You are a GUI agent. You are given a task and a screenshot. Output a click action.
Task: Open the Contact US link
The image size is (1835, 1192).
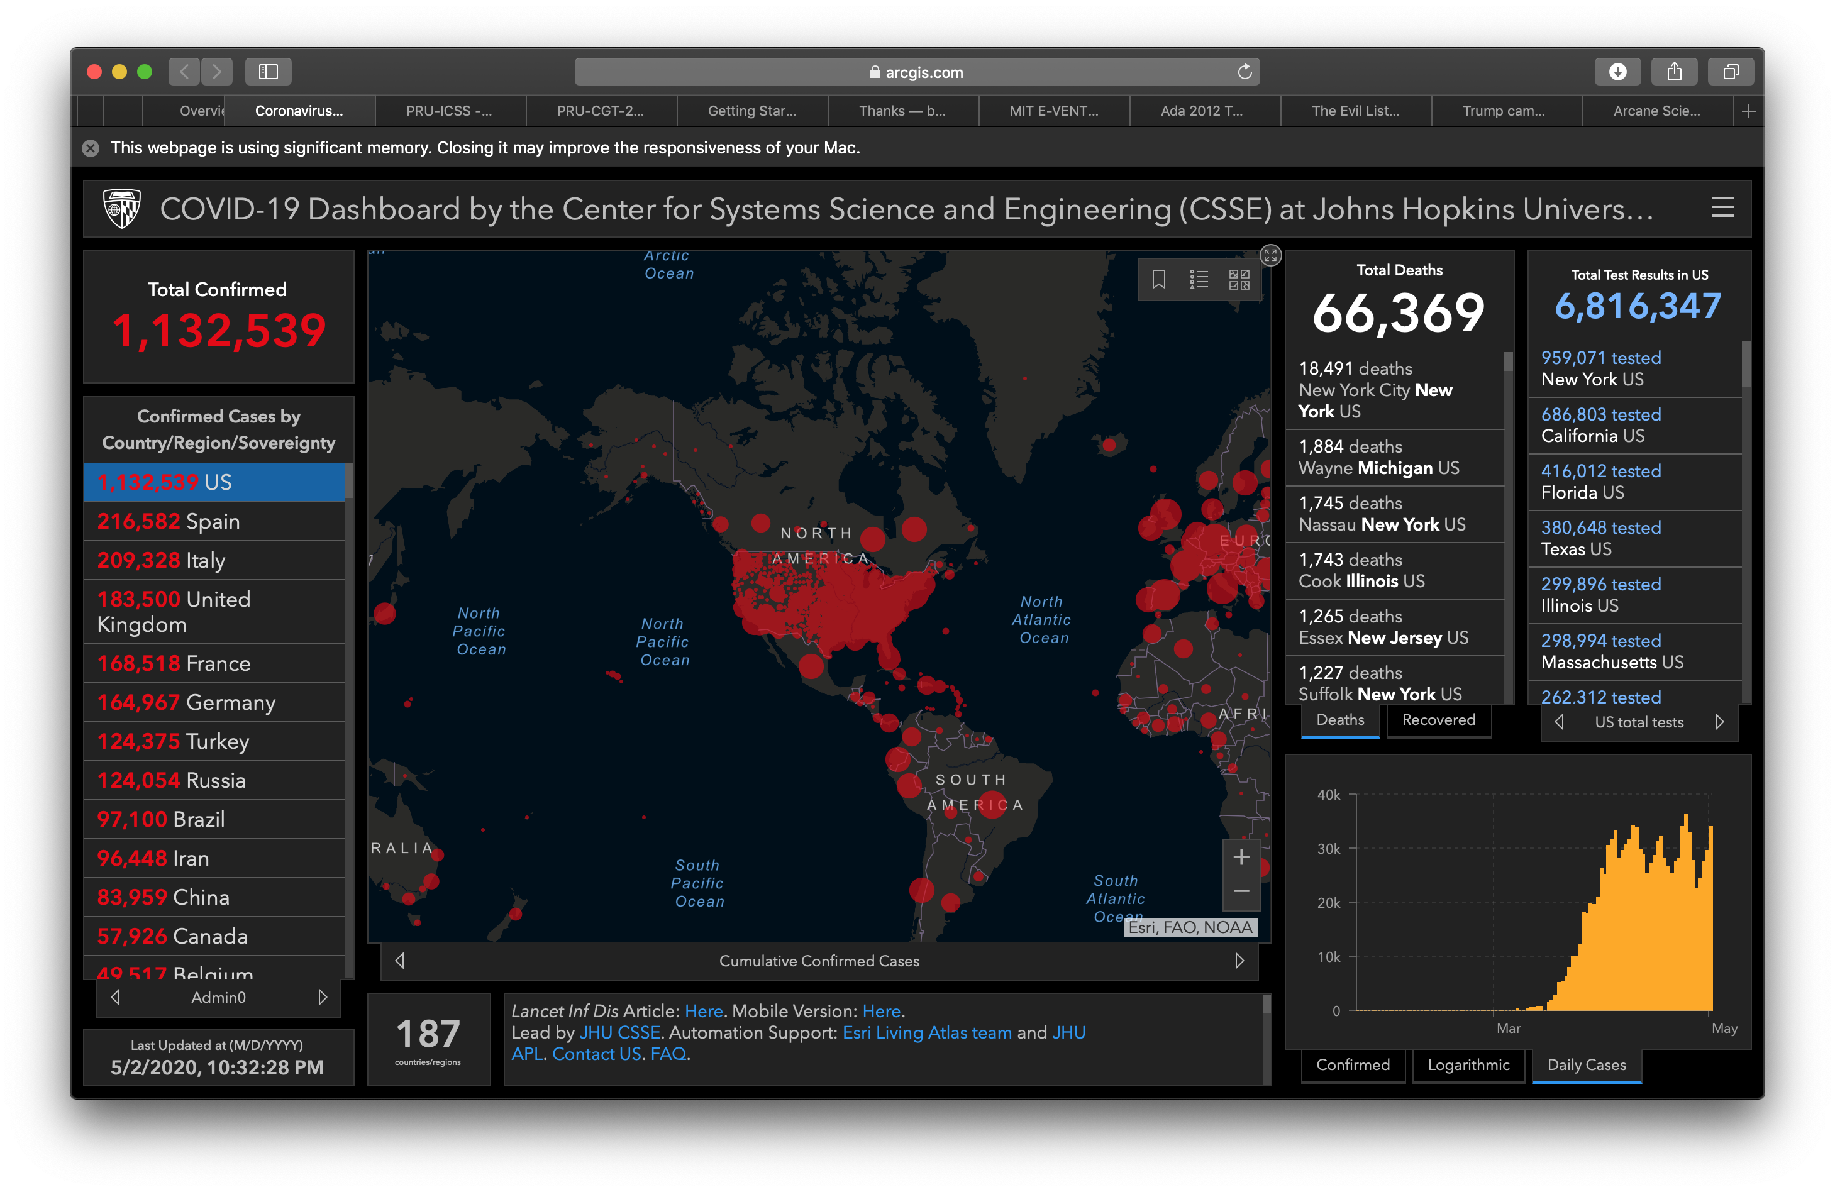click(597, 1054)
